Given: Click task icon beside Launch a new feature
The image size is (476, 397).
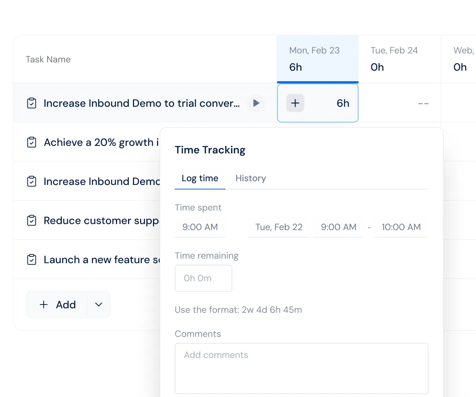Looking at the screenshot, I should (32, 259).
